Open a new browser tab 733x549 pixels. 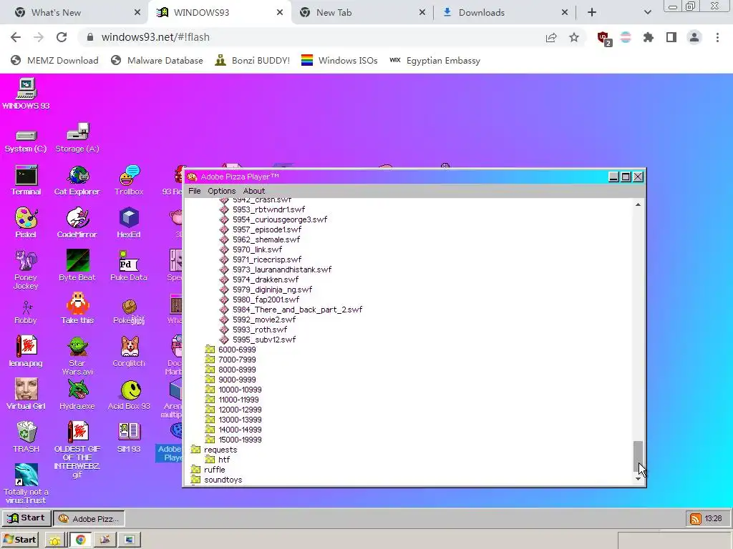(592, 12)
